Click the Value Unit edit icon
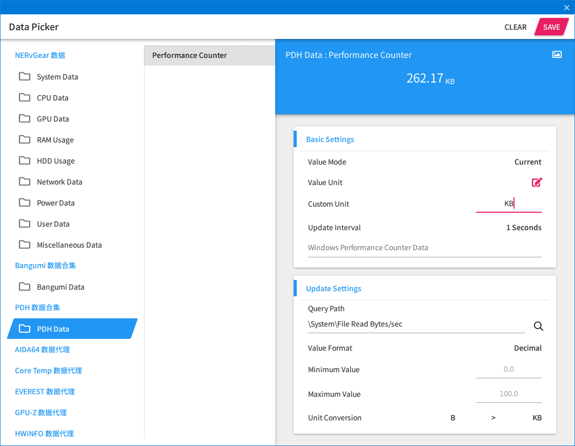This screenshot has width=575, height=446. (x=537, y=183)
